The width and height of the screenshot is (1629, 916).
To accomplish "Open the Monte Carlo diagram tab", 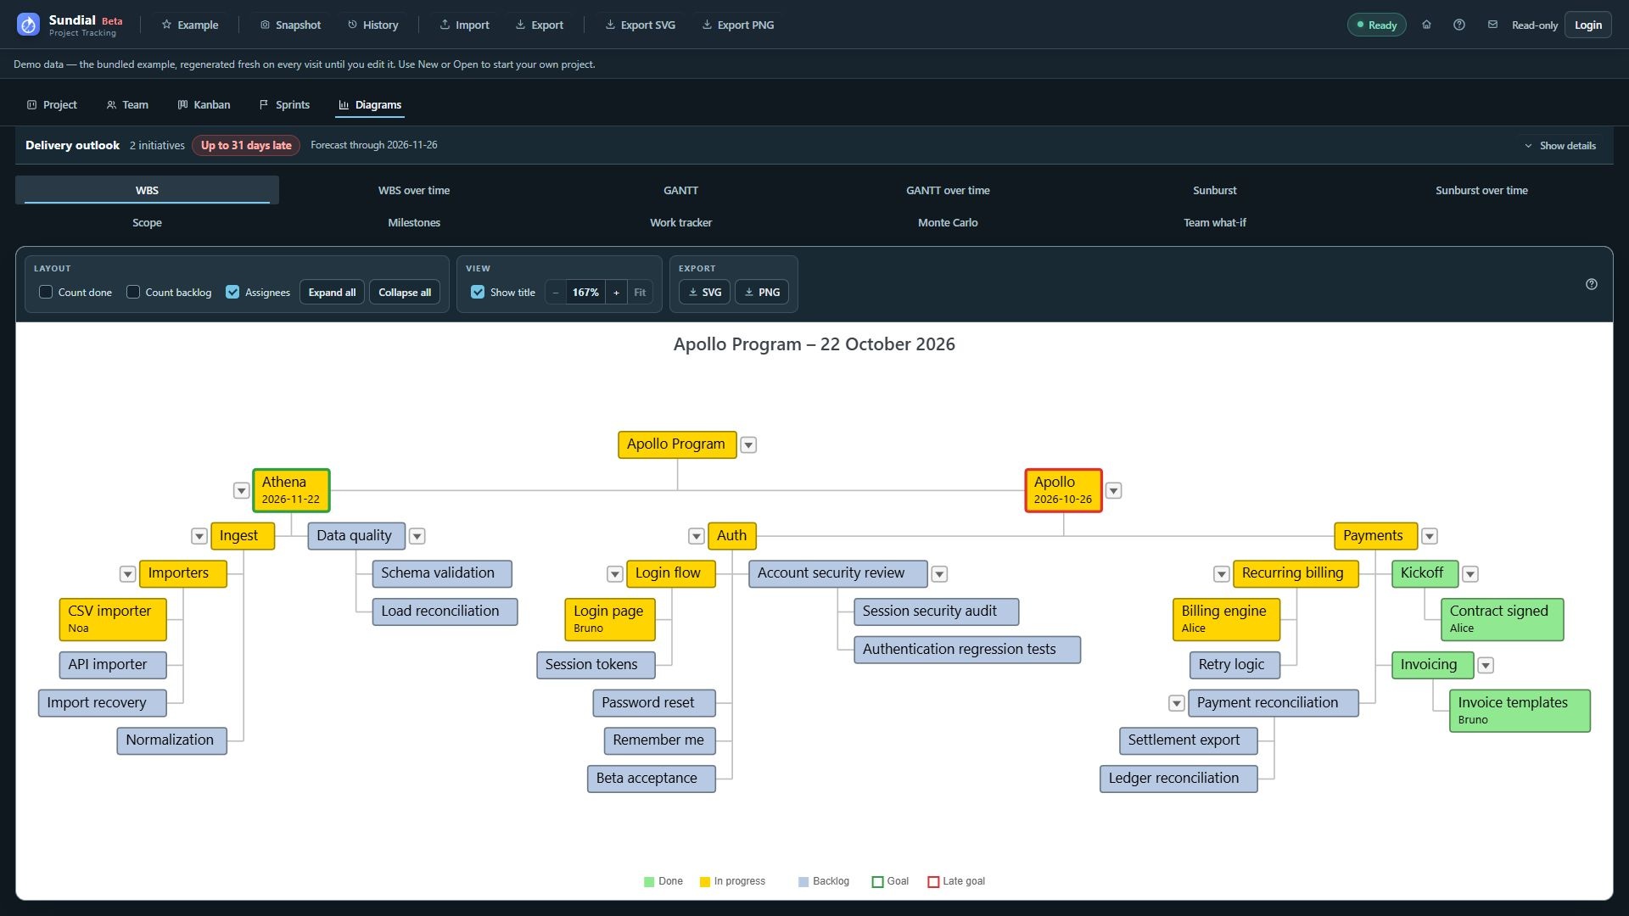I will click(948, 222).
